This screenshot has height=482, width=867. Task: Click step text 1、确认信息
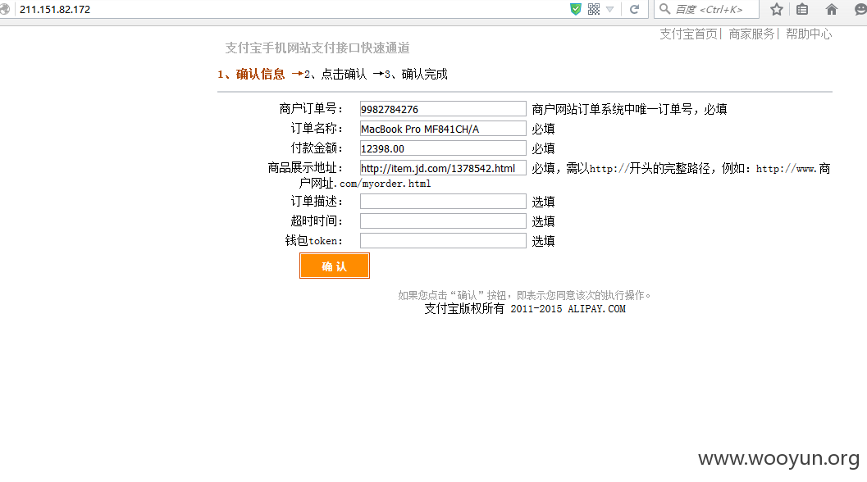coord(251,74)
